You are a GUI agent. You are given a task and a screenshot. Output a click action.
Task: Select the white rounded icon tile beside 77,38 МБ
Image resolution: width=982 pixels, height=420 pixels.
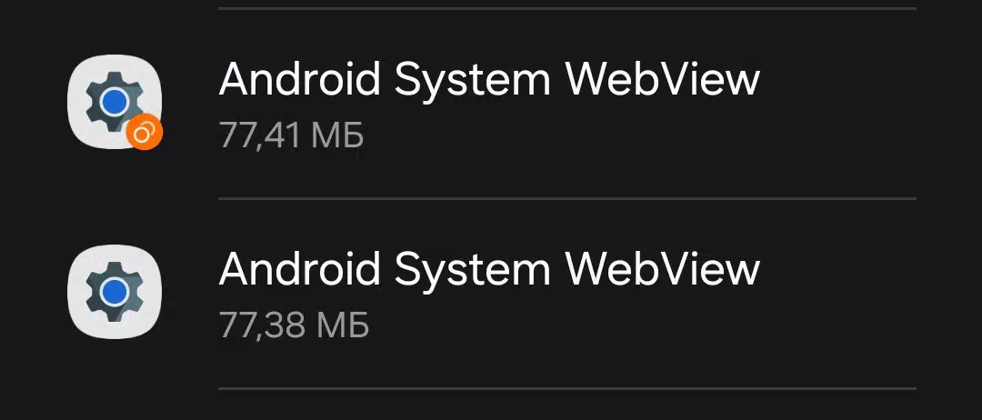(115, 292)
